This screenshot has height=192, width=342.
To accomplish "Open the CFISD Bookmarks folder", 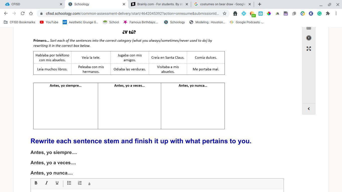I will (20, 22).
